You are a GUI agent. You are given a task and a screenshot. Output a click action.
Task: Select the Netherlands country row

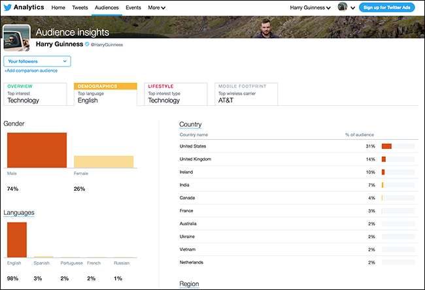pos(298,263)
